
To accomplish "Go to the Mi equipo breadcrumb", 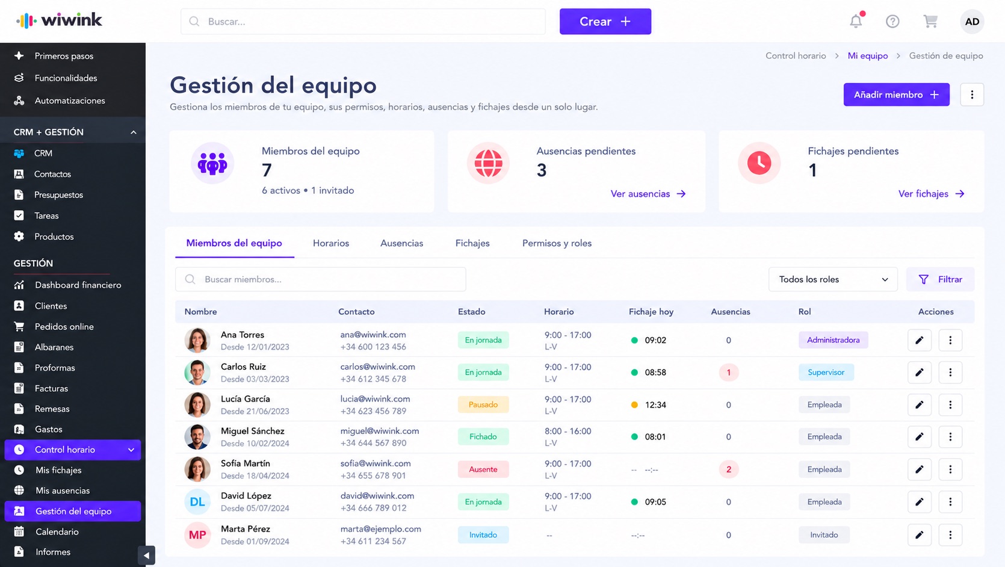I will [x=867, y=55].
